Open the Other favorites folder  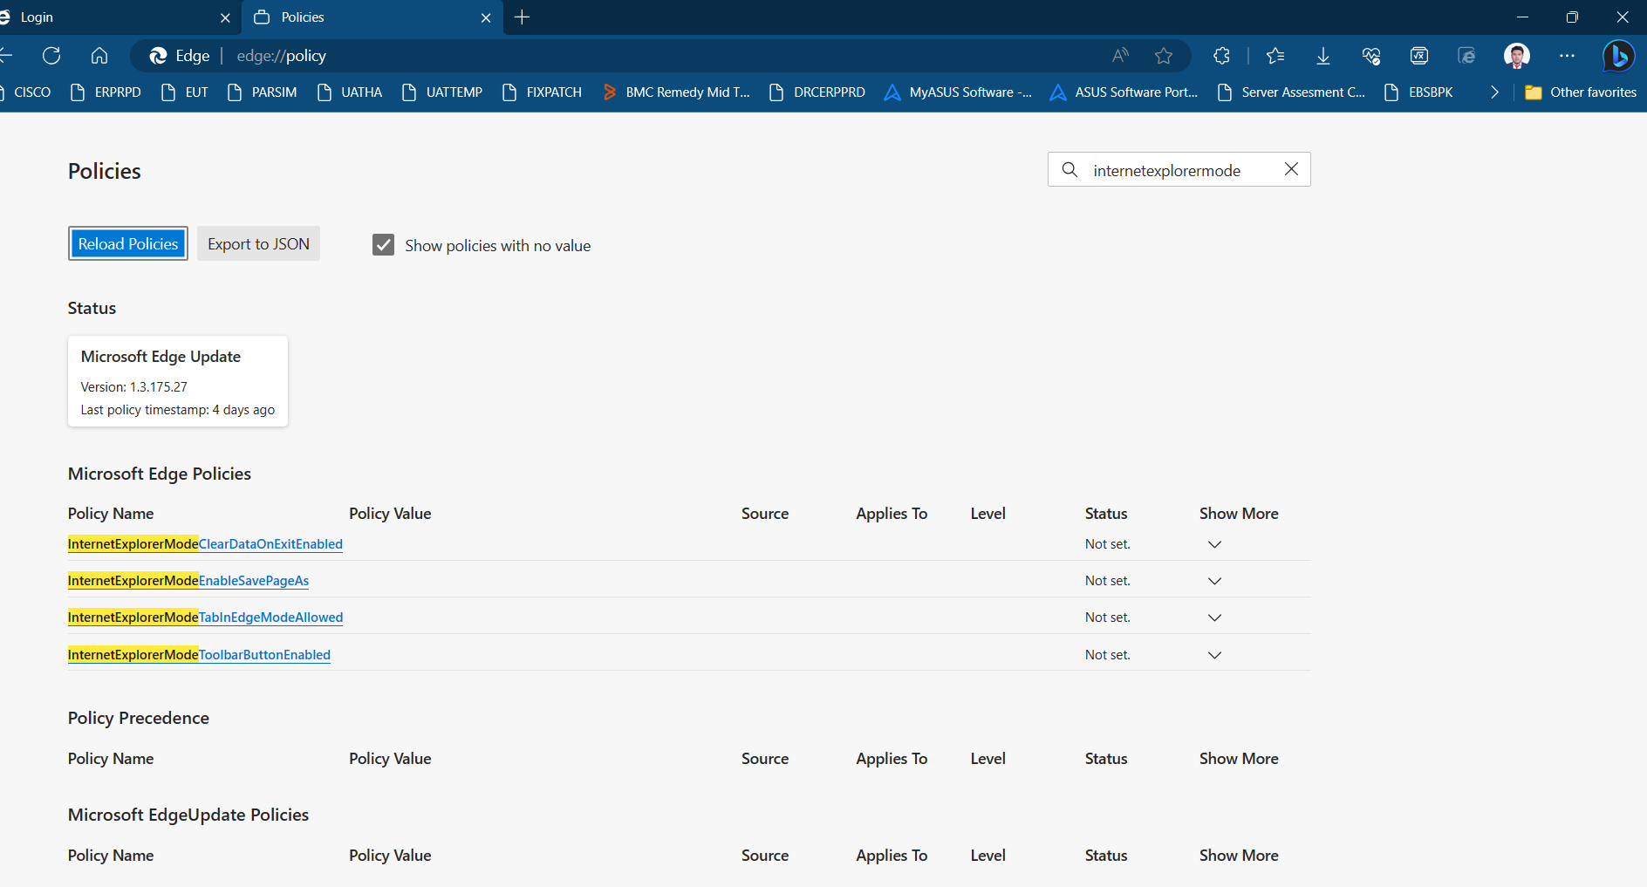pyautogui.click(x=1580, y=92)
